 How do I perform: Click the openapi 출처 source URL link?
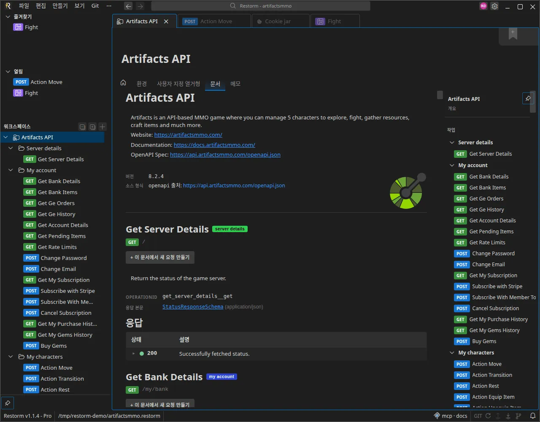point(234,185)
